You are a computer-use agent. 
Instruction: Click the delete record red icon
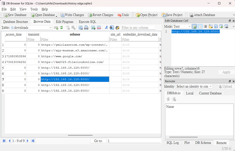point(99,28)
